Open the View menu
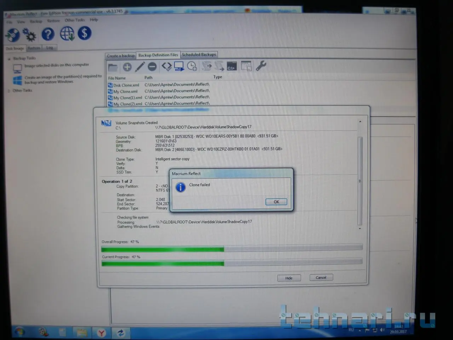The image size is (453, 340). [x=21, y=22]
